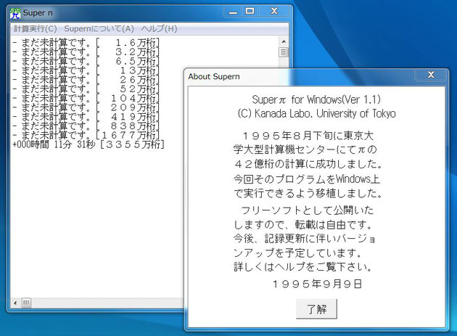
Task: Click the horizontal scrollbar thumb
Action: [26, 303]
